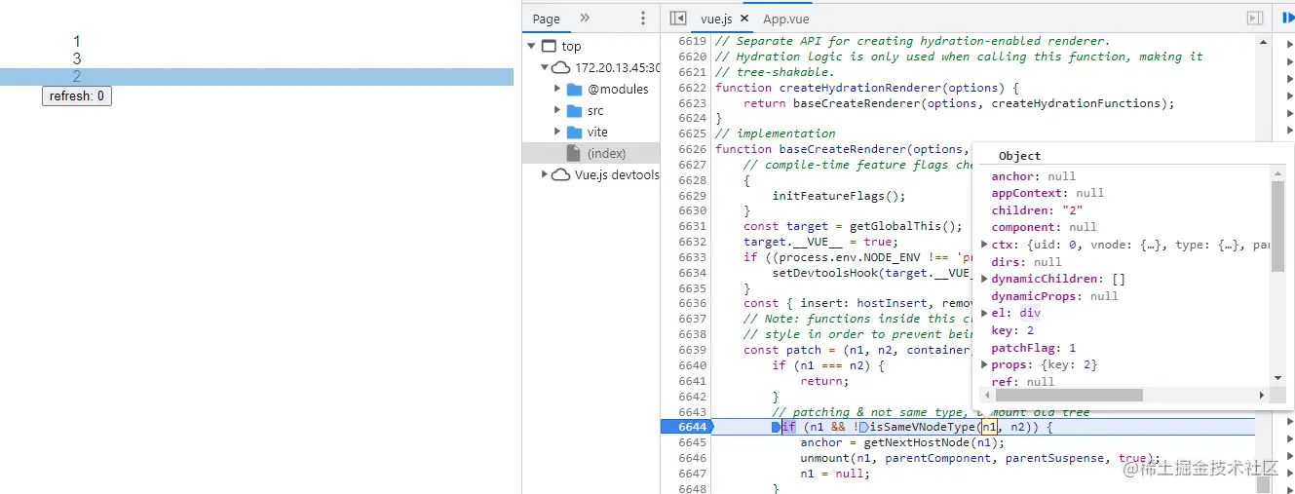Click the 'patchFlag: 1' property row
This screenshot has height=494, width=1295.
[x=1034, y=348]
